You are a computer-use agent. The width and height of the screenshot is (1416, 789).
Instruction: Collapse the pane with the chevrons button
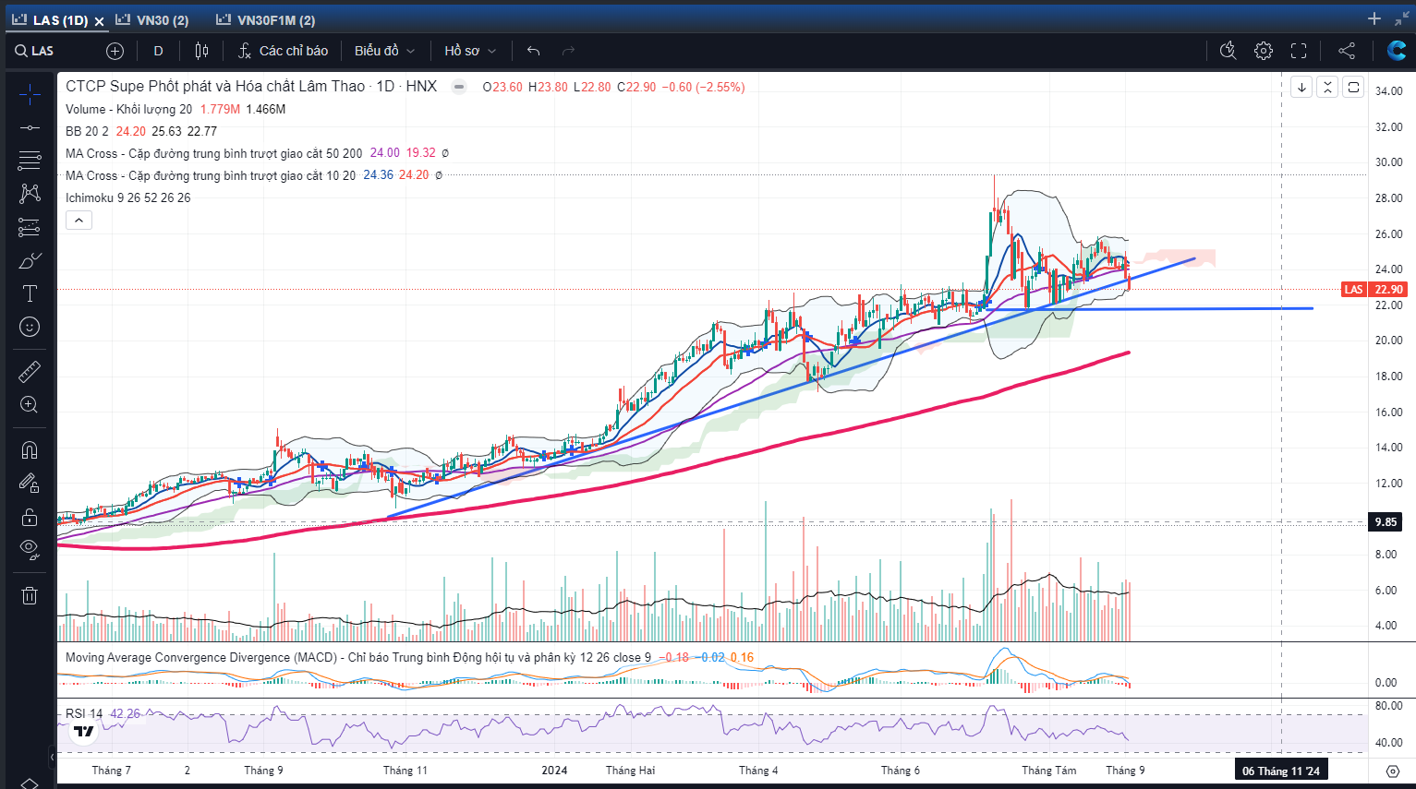(x=1327, y=88)
